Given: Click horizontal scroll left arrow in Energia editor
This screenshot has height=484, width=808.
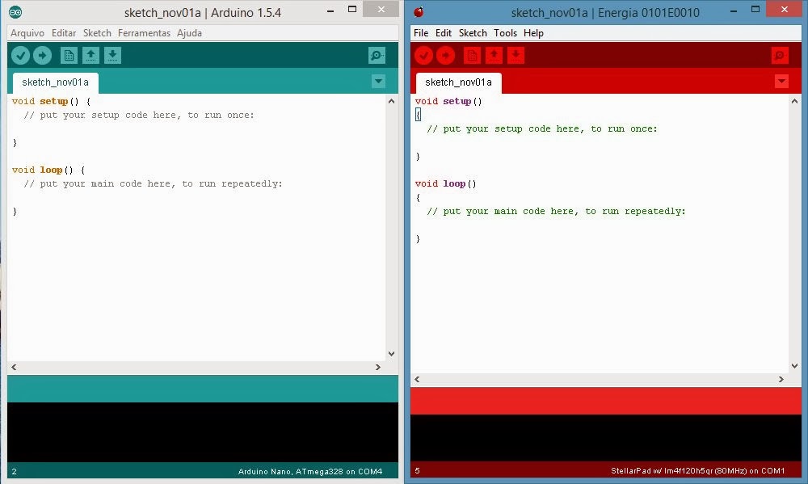Looking at the screenshot, I should click(x=417, y=380).
